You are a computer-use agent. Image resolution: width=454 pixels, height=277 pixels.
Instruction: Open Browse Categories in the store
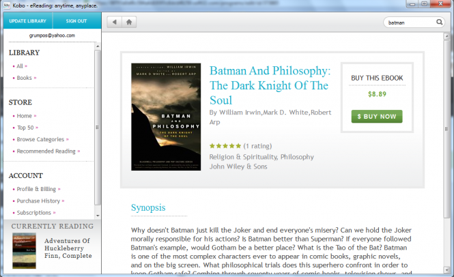point(41,139)
